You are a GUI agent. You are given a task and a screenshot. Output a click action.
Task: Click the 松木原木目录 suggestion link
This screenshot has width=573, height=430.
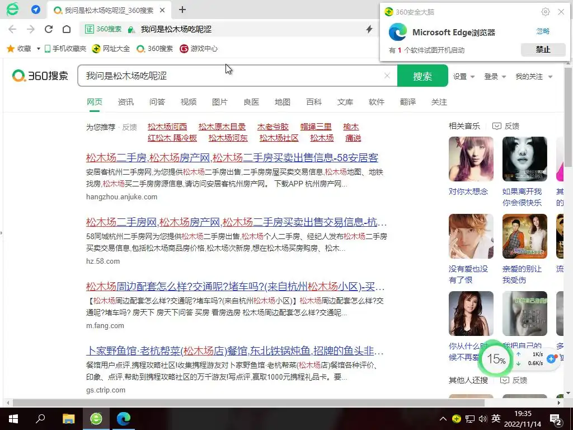coord(222,127)
